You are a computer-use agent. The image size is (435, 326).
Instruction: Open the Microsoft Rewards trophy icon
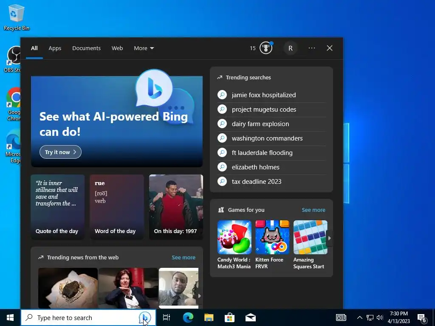click(x=266, y=48)
